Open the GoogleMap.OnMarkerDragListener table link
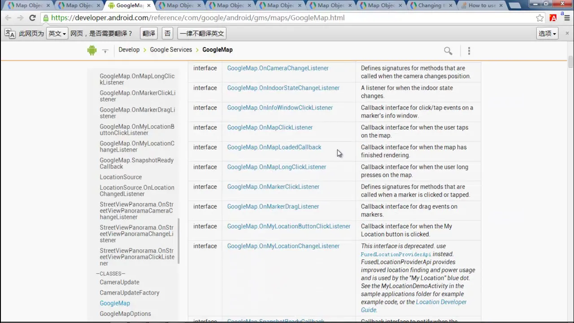The width and height of the screenshot is (574, 323). [273, 206]
